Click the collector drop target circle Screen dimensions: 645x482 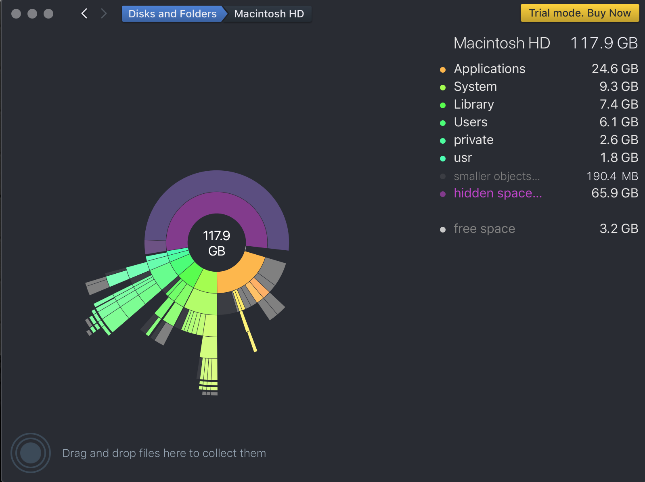[x=31, y=453]
